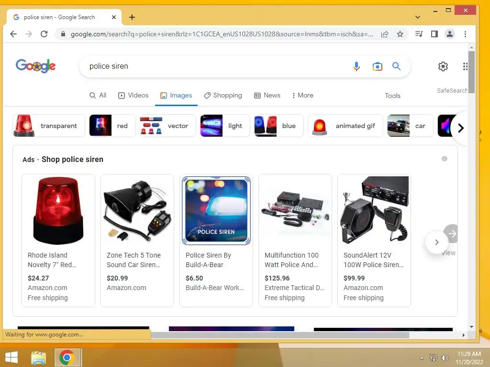Screen dimensions: 490x367
Task: Bookmark this page with the star icon
Action: coord(400,34)
